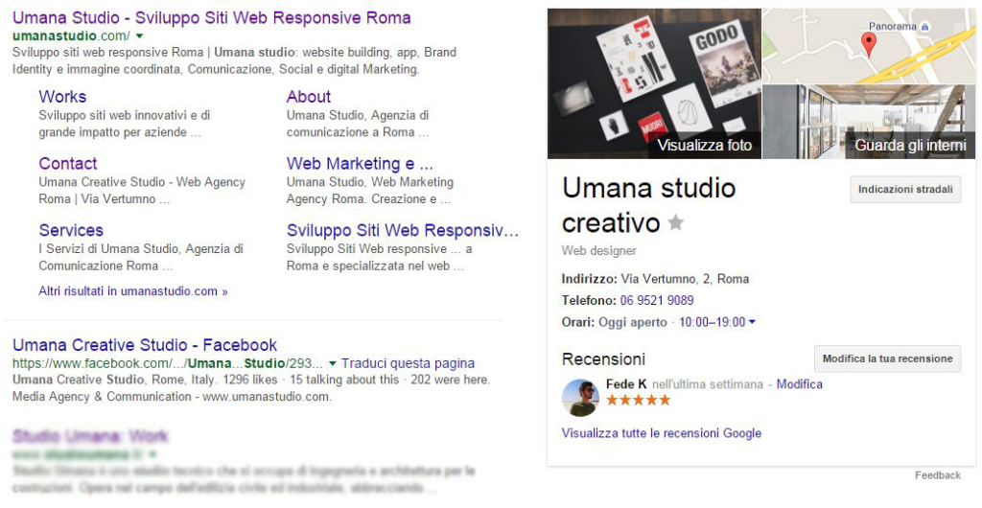Click the phone number 06 9521 9089
Screen dimensions: 982x508
click(657, 300)
